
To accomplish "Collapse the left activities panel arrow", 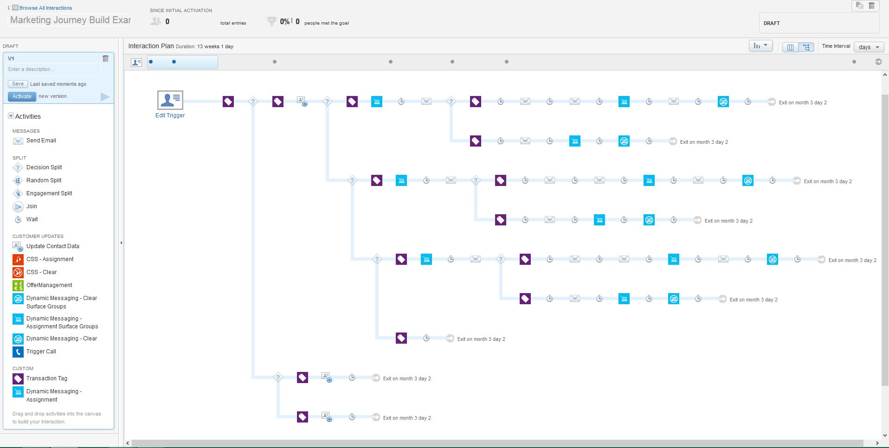I will tap(121, 243).
